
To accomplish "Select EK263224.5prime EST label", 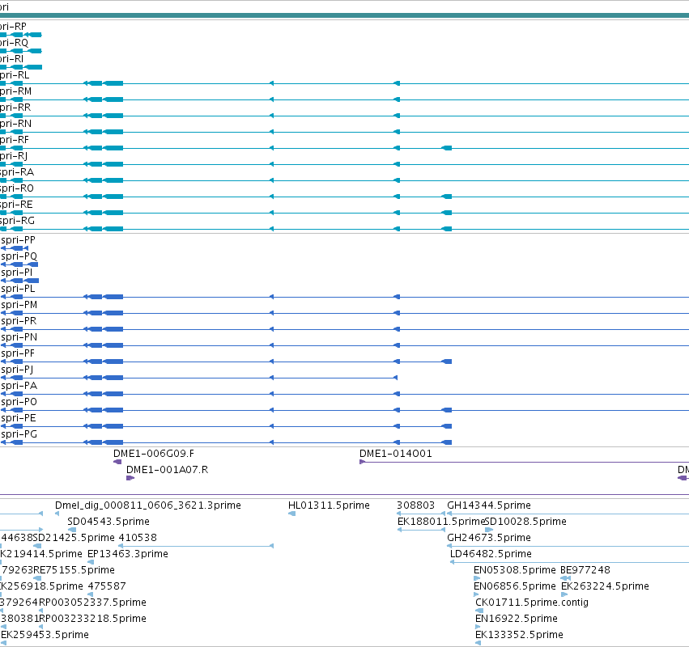I will (x=605, y=586).
